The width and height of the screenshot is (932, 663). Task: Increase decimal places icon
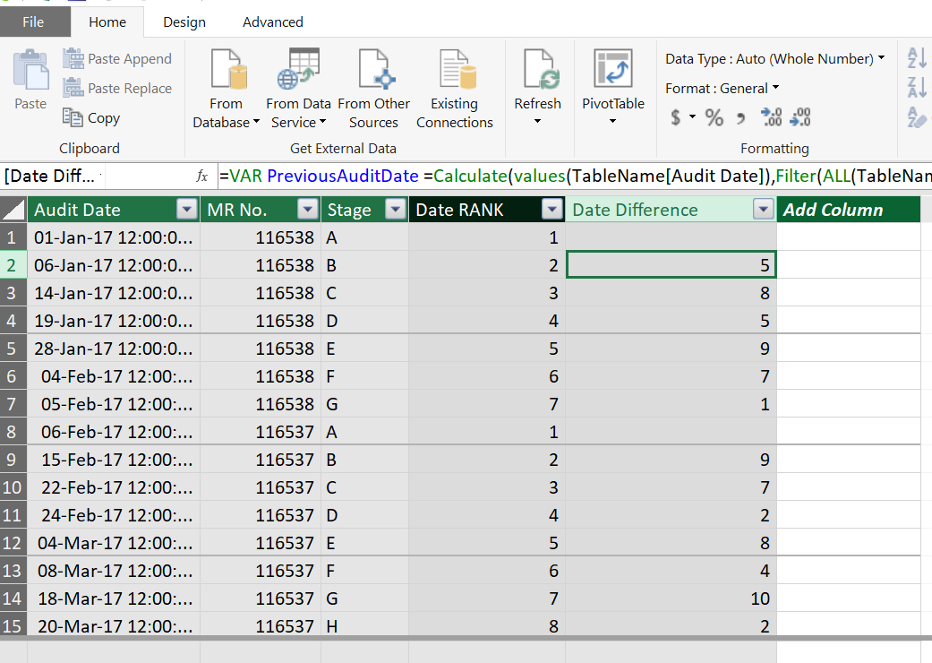772,117
